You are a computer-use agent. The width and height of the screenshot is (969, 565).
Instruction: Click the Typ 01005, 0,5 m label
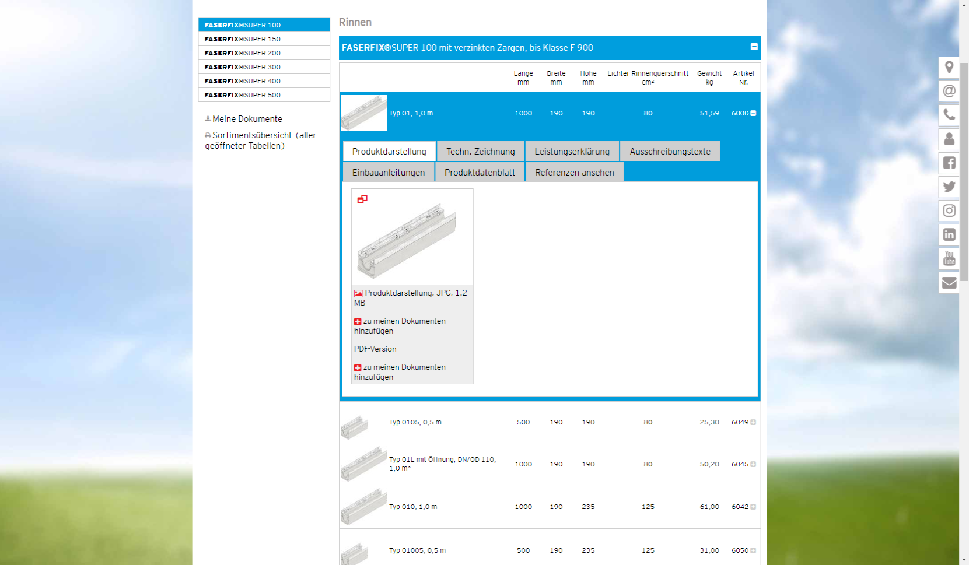(x=418, y=550)
